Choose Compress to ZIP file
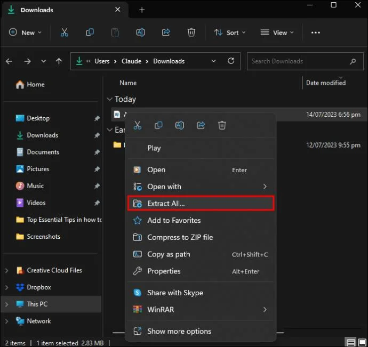 tap(201, 237)
